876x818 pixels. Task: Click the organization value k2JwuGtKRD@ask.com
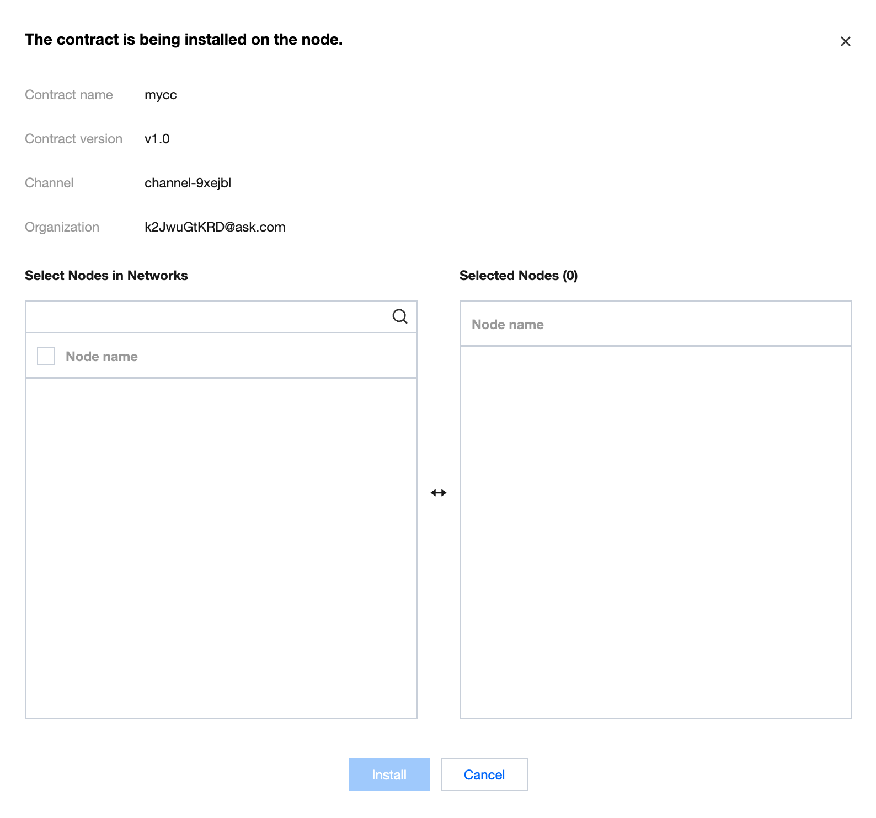click(215, 227)
